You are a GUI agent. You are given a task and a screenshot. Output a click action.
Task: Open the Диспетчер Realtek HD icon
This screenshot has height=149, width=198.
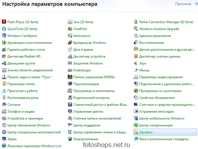[4, 56]
